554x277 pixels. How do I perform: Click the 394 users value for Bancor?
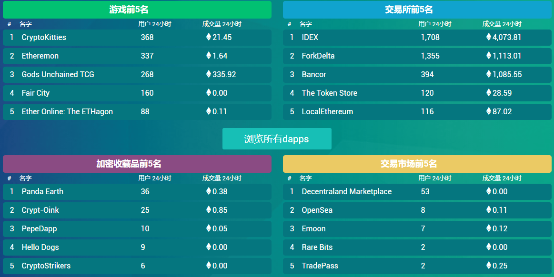427,74
